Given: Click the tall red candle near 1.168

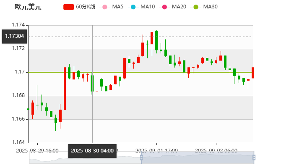Looking at the screenshot, I should click(65, 88).
